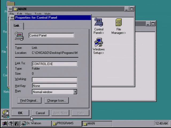The height and width of the screenshot is (128, 171).
Task: Open the View menu in MAIN window
Action: (28, 14)
